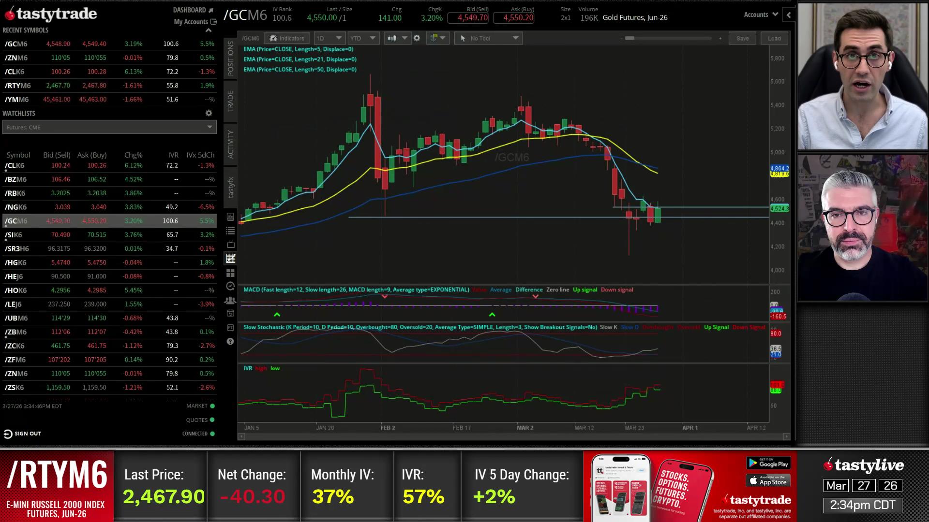The height and width of the screenshot is (522, 929).
Task: Open the list view sidebar icon
Action: [230, 231]
